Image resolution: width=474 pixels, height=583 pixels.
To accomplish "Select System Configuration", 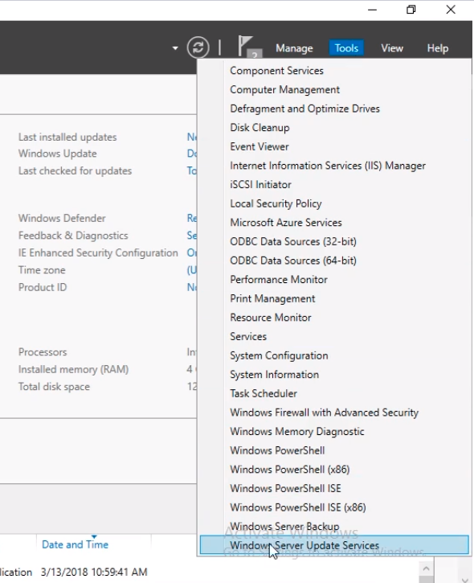I will coord(279,355).
